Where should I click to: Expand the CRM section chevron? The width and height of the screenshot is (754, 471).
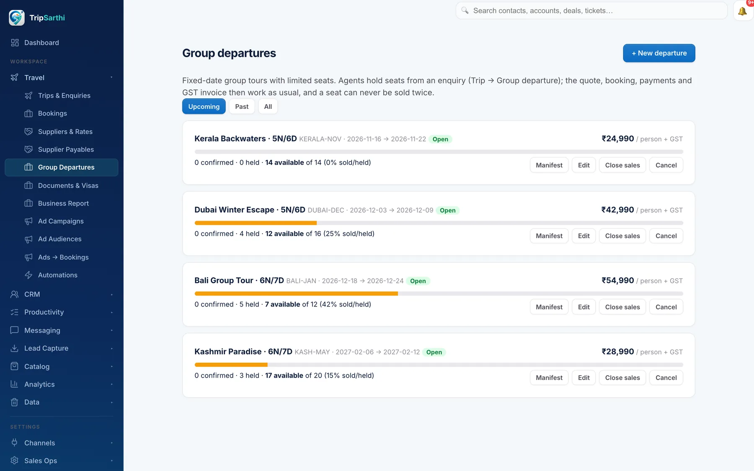(x=111, y=294)
